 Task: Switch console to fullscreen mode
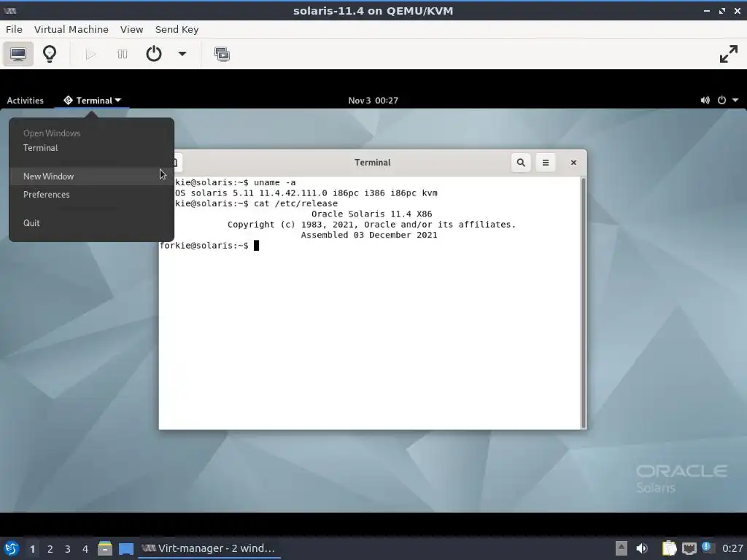(729, 54)
